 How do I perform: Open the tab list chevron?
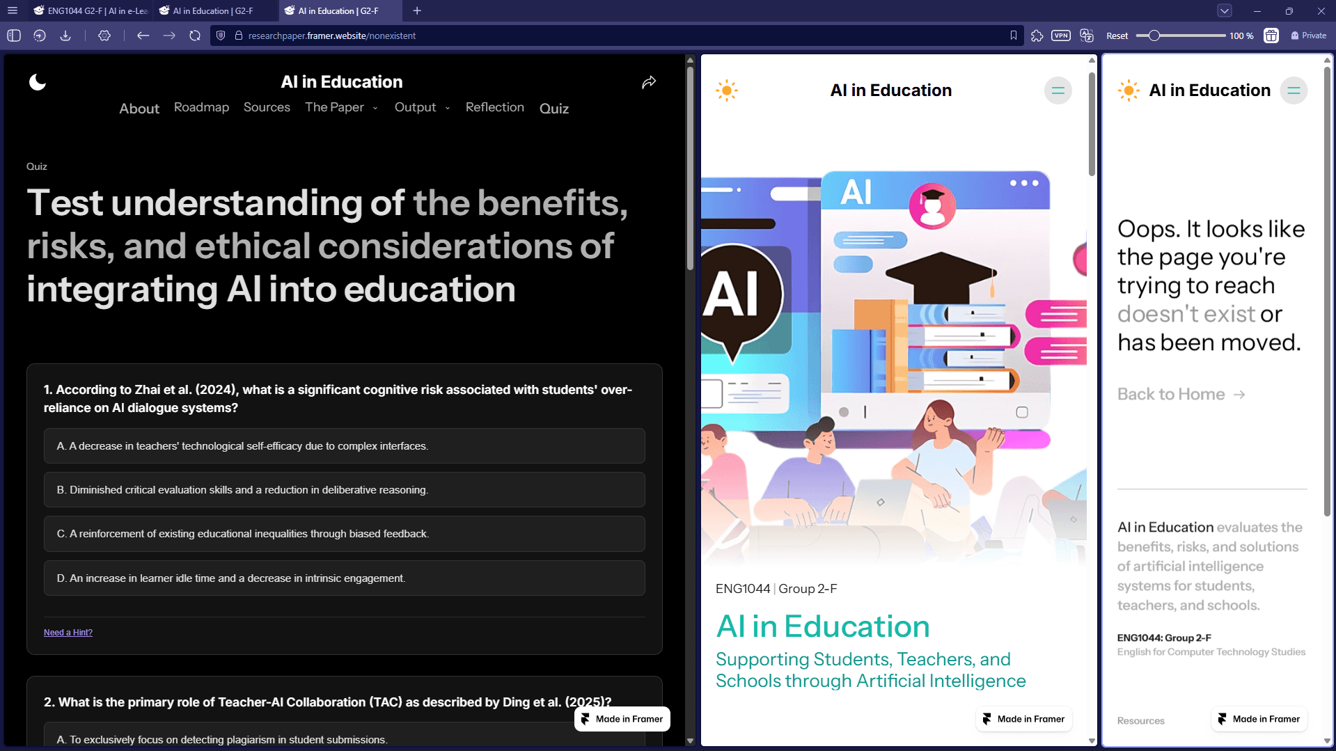(1225, 10)
